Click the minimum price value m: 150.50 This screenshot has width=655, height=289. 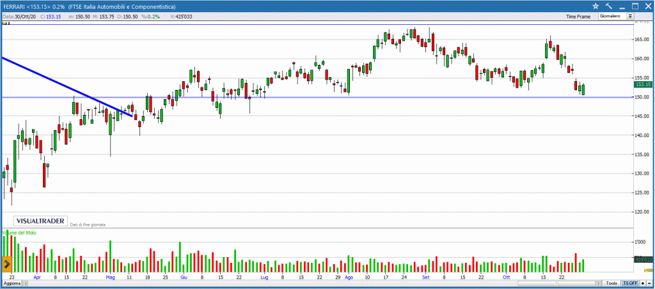(x=79, y=17)
